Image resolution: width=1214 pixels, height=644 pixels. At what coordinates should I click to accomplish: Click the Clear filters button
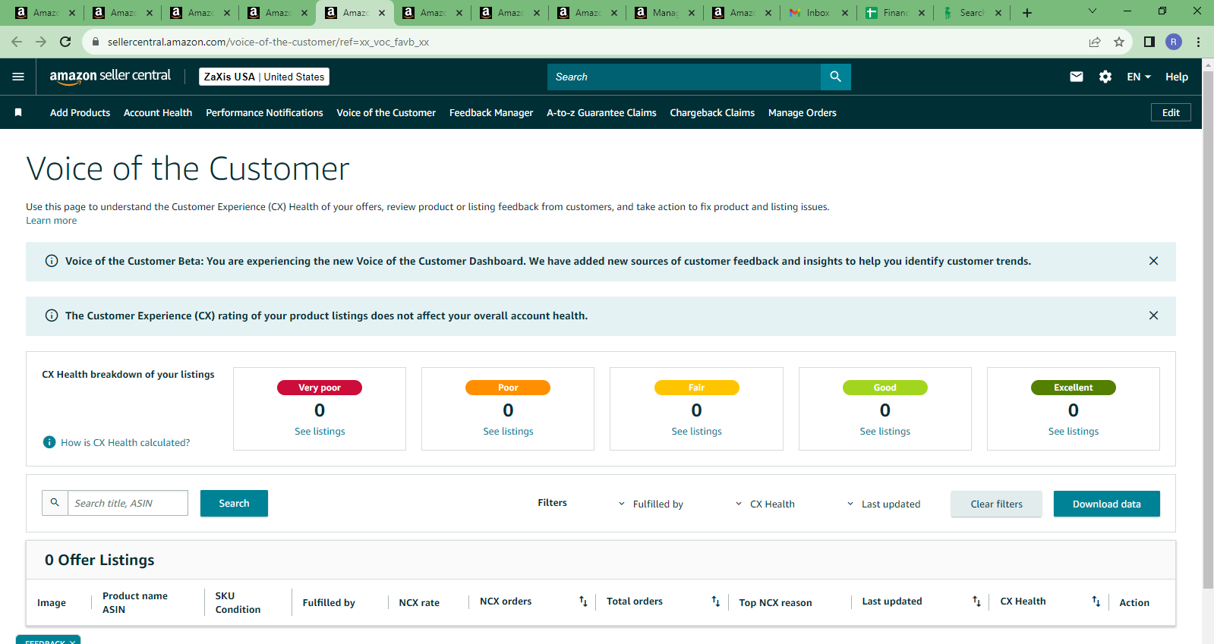tap(996, 504)
